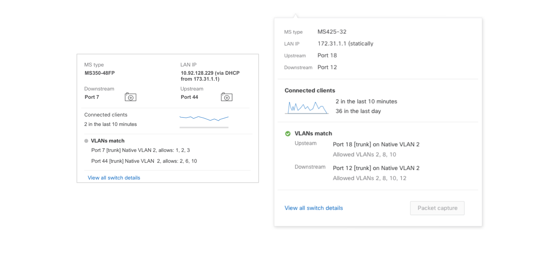Select the MS350-48FP model text
This screenshot has height=254, width=556.
(x=100, y=73)
